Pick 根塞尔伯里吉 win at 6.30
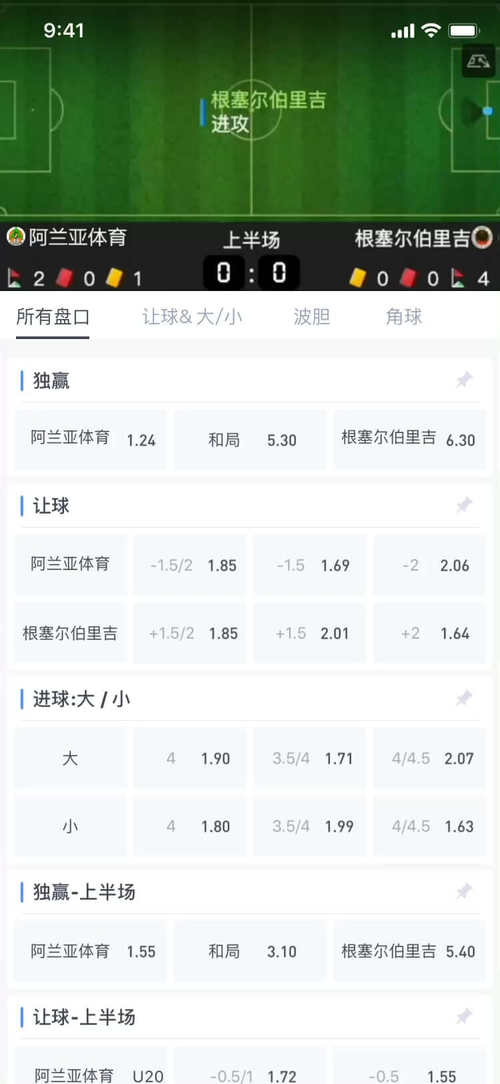 click(x=409, y=439)
